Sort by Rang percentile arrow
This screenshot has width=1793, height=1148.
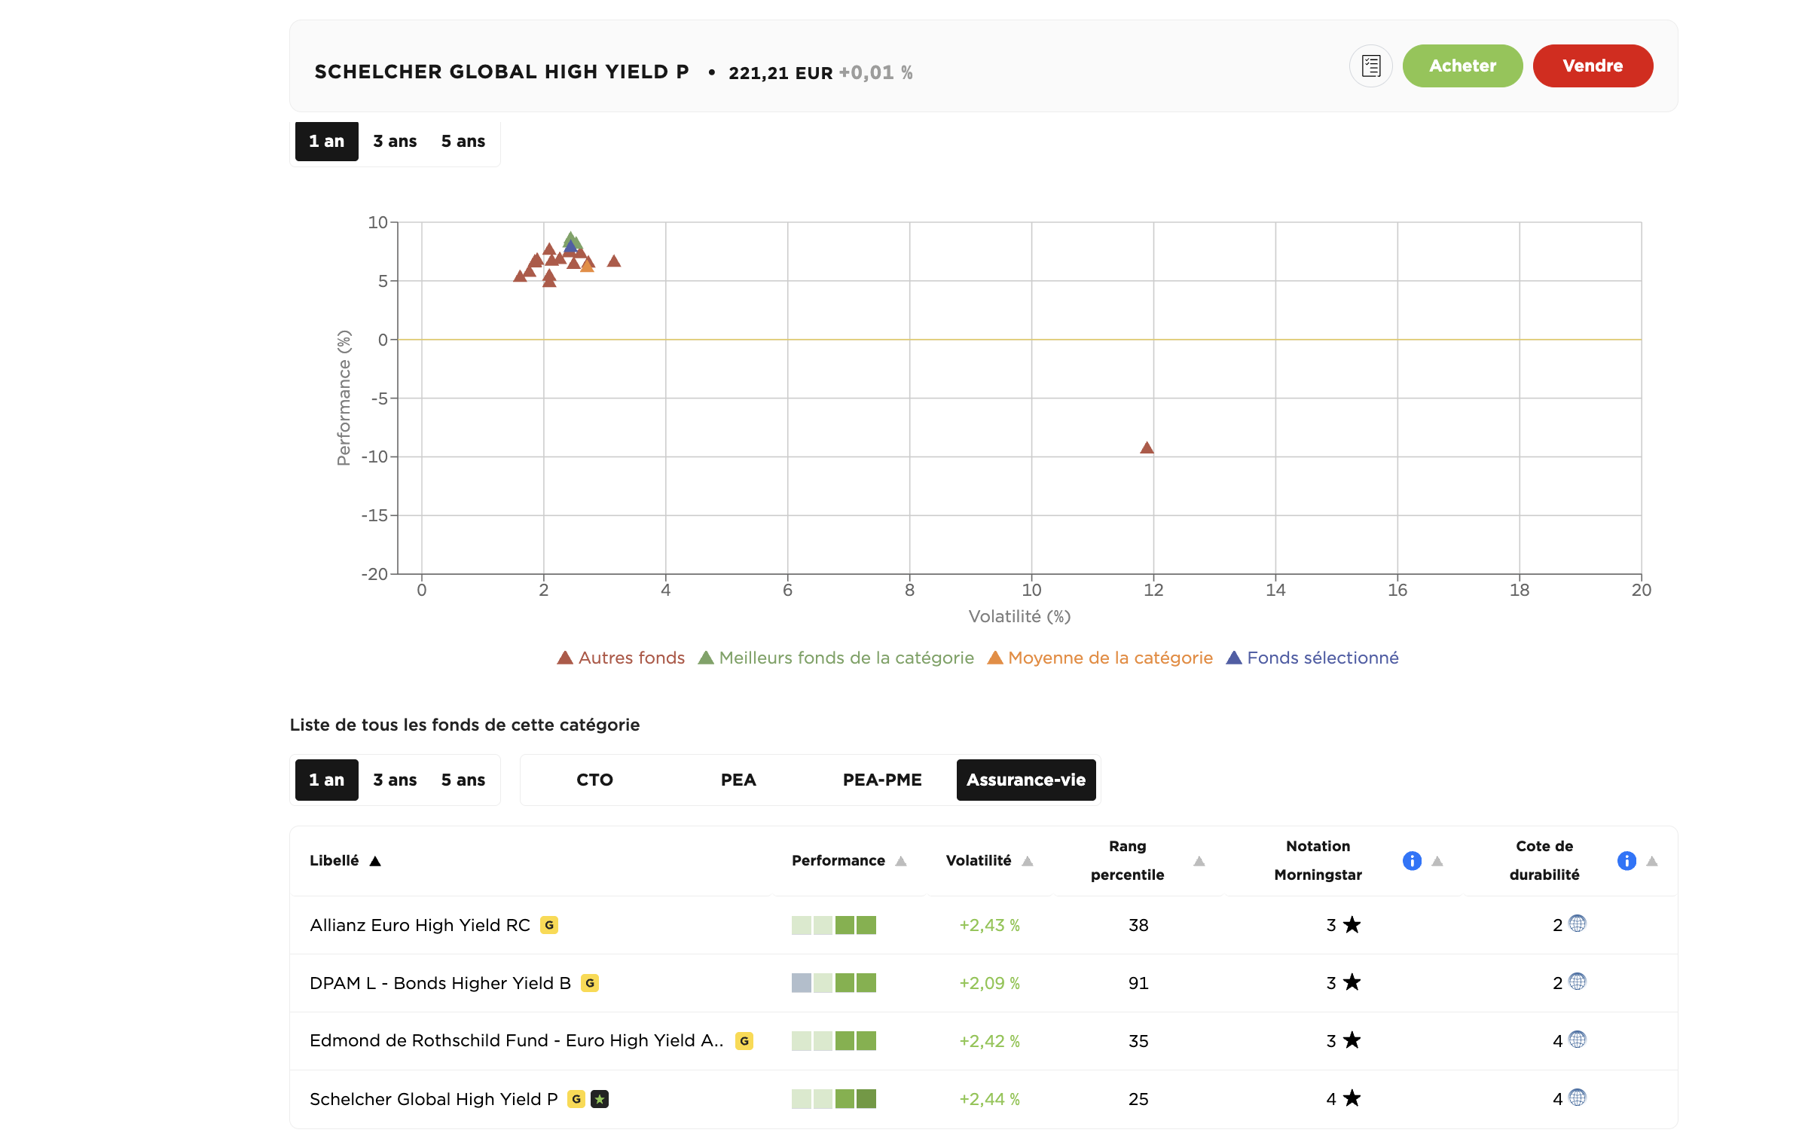(x=1199, y=861)
